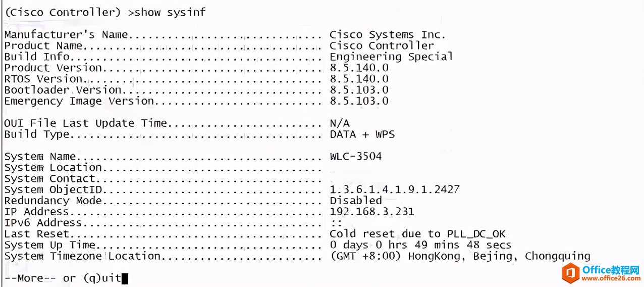Click the --More-- or (q)uit prompt
This screenshot has width=644, height=287.
tap(63, 278)
